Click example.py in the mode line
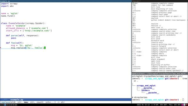188x106 pixels. (x=17, y=100)
